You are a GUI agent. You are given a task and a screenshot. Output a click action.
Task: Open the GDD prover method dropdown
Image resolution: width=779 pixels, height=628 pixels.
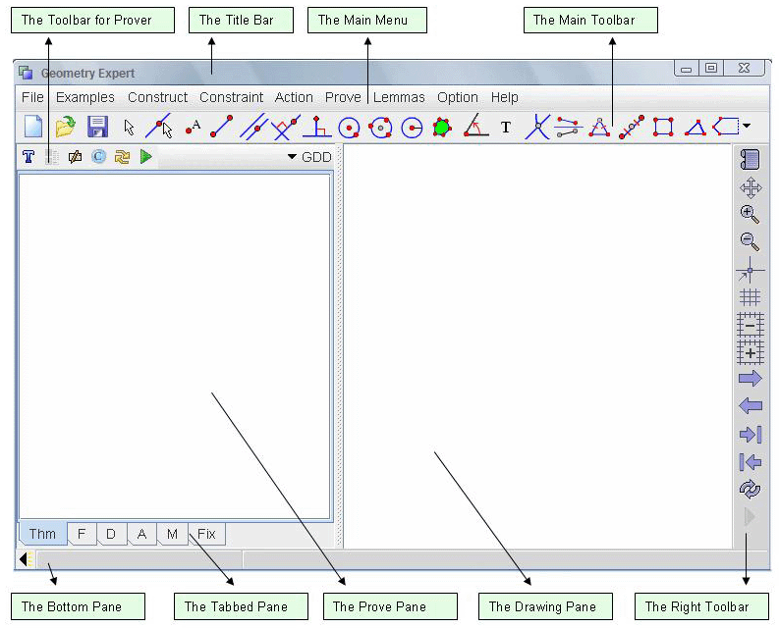coord(308,157)
